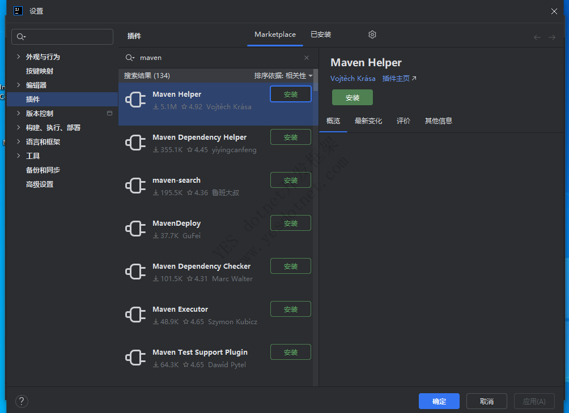Viewport: 569px width, 413px height.
Task: Click the Maven Test Support Plugin name
Action: 200,352
